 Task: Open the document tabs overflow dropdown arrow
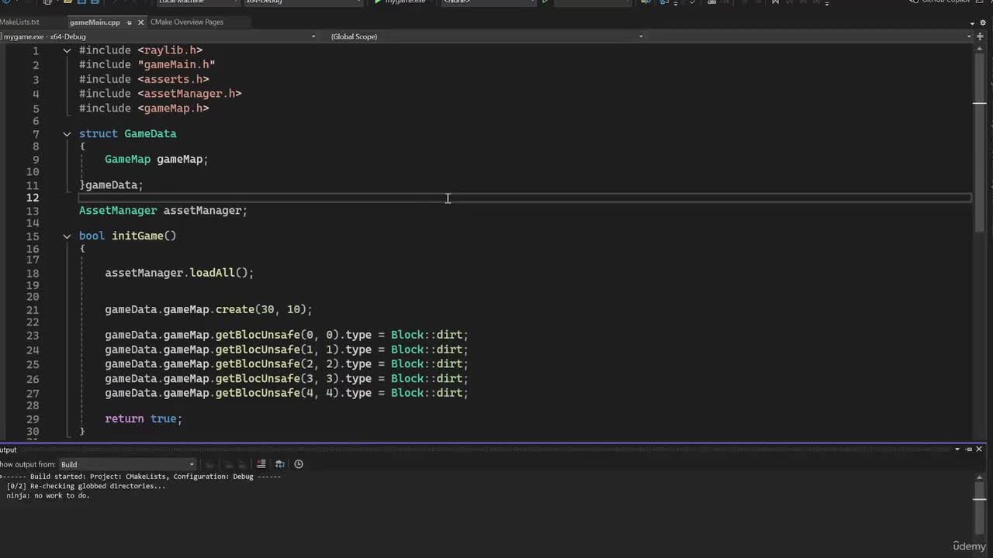(x=971, y=22)
